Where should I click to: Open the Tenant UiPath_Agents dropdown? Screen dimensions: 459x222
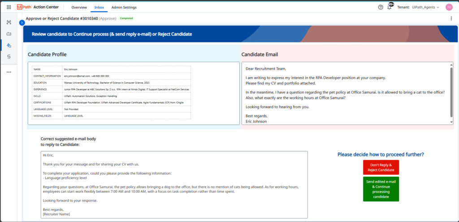(x=418, y=7)
